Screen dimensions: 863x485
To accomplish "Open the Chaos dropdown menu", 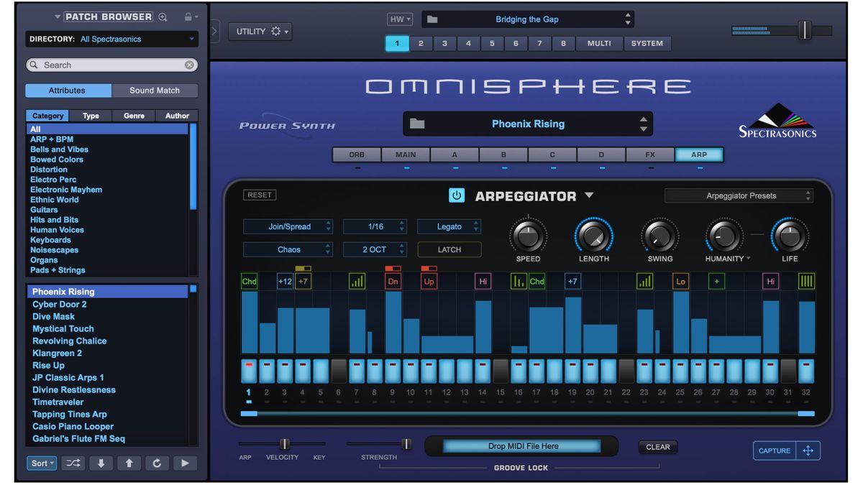I will click(288, 249).
